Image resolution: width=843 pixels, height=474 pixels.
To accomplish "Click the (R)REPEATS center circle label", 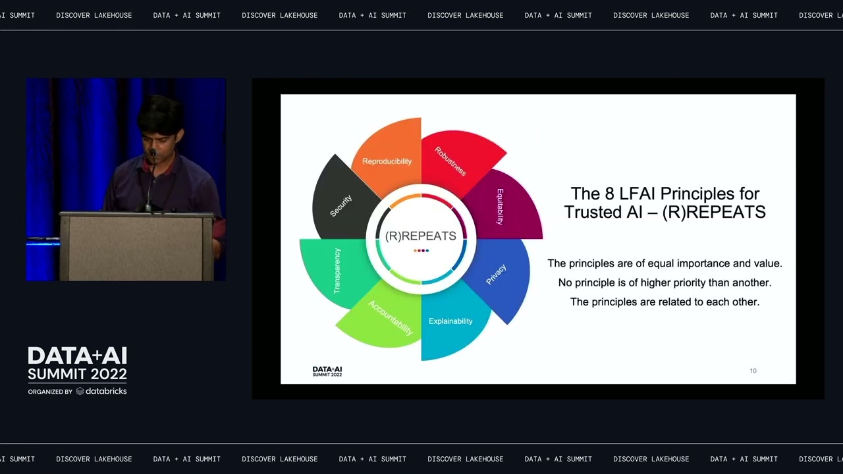I will tap(421, 236).
